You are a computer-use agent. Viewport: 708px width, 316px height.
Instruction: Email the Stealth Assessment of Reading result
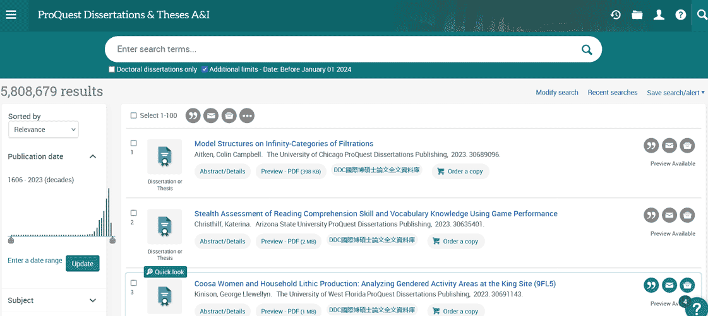pos(669,216)
